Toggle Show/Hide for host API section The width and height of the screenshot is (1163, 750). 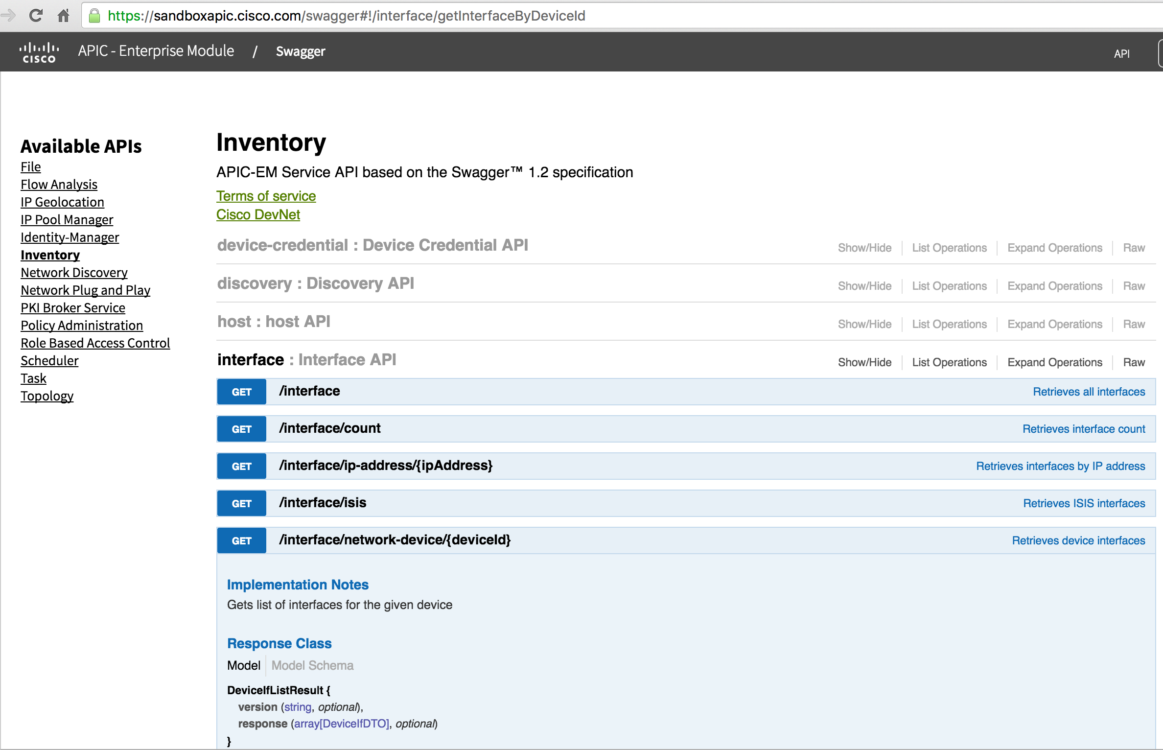point(864,323)
